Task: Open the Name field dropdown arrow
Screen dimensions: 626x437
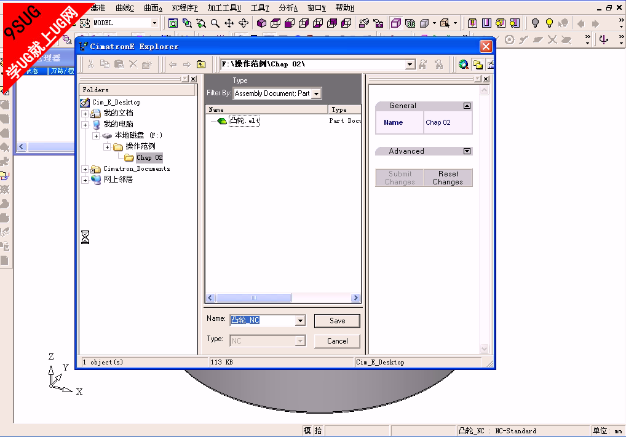Action: tap(300, 320)
